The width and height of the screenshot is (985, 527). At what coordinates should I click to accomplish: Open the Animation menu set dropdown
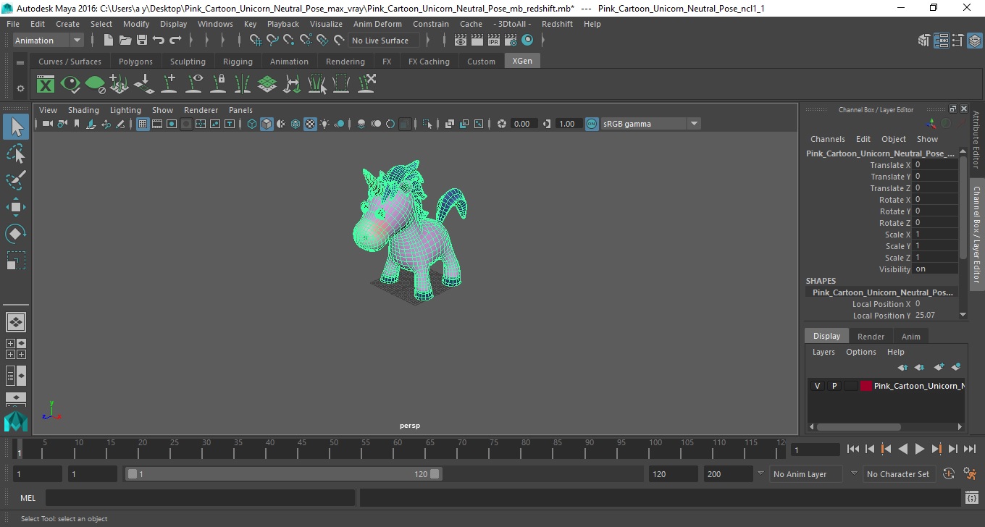[48, 41]
